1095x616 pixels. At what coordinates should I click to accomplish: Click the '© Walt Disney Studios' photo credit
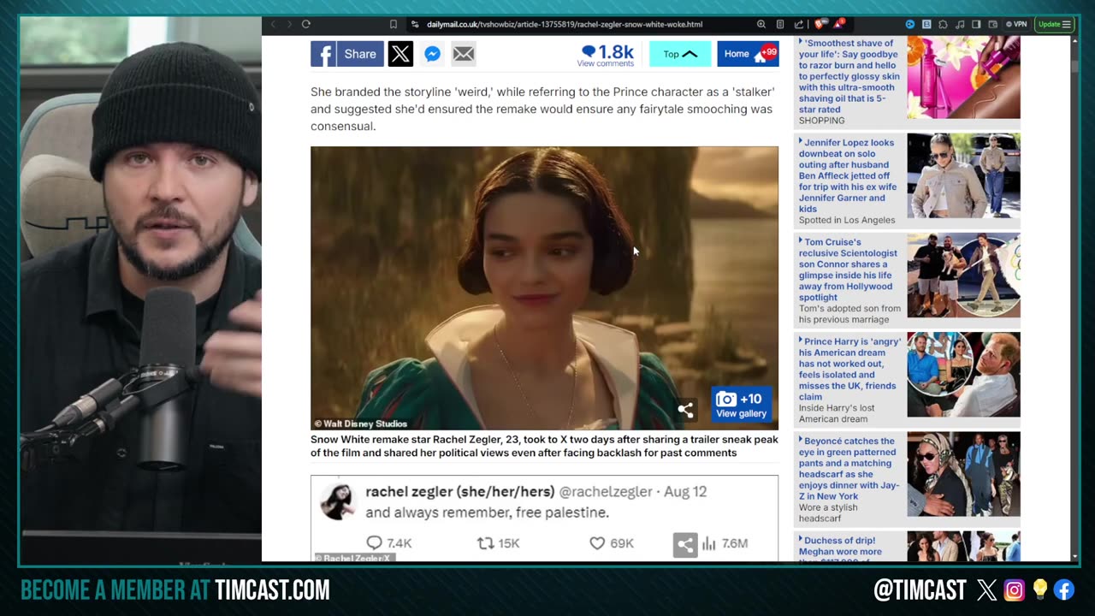tap(360, 423)
